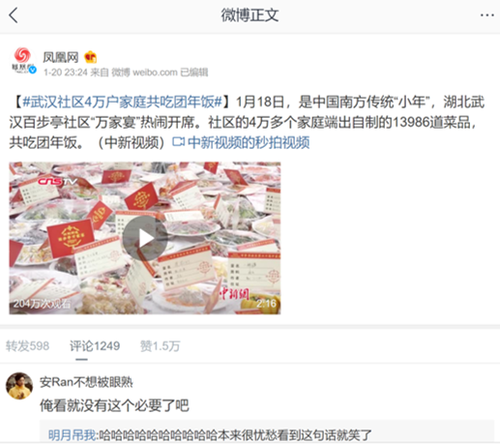
Task: Switch to the 转发598 tab
Action: [x=27, y=346]
